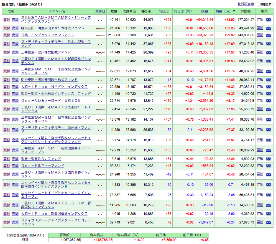Open fund link One-ドルマネーファンド
276x244 pixels.
43,166
